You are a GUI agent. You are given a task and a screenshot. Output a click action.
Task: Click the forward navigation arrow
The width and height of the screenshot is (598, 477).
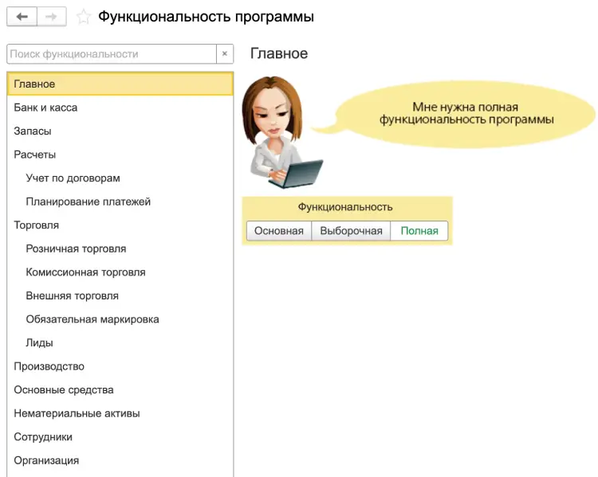tap(51, 17)
